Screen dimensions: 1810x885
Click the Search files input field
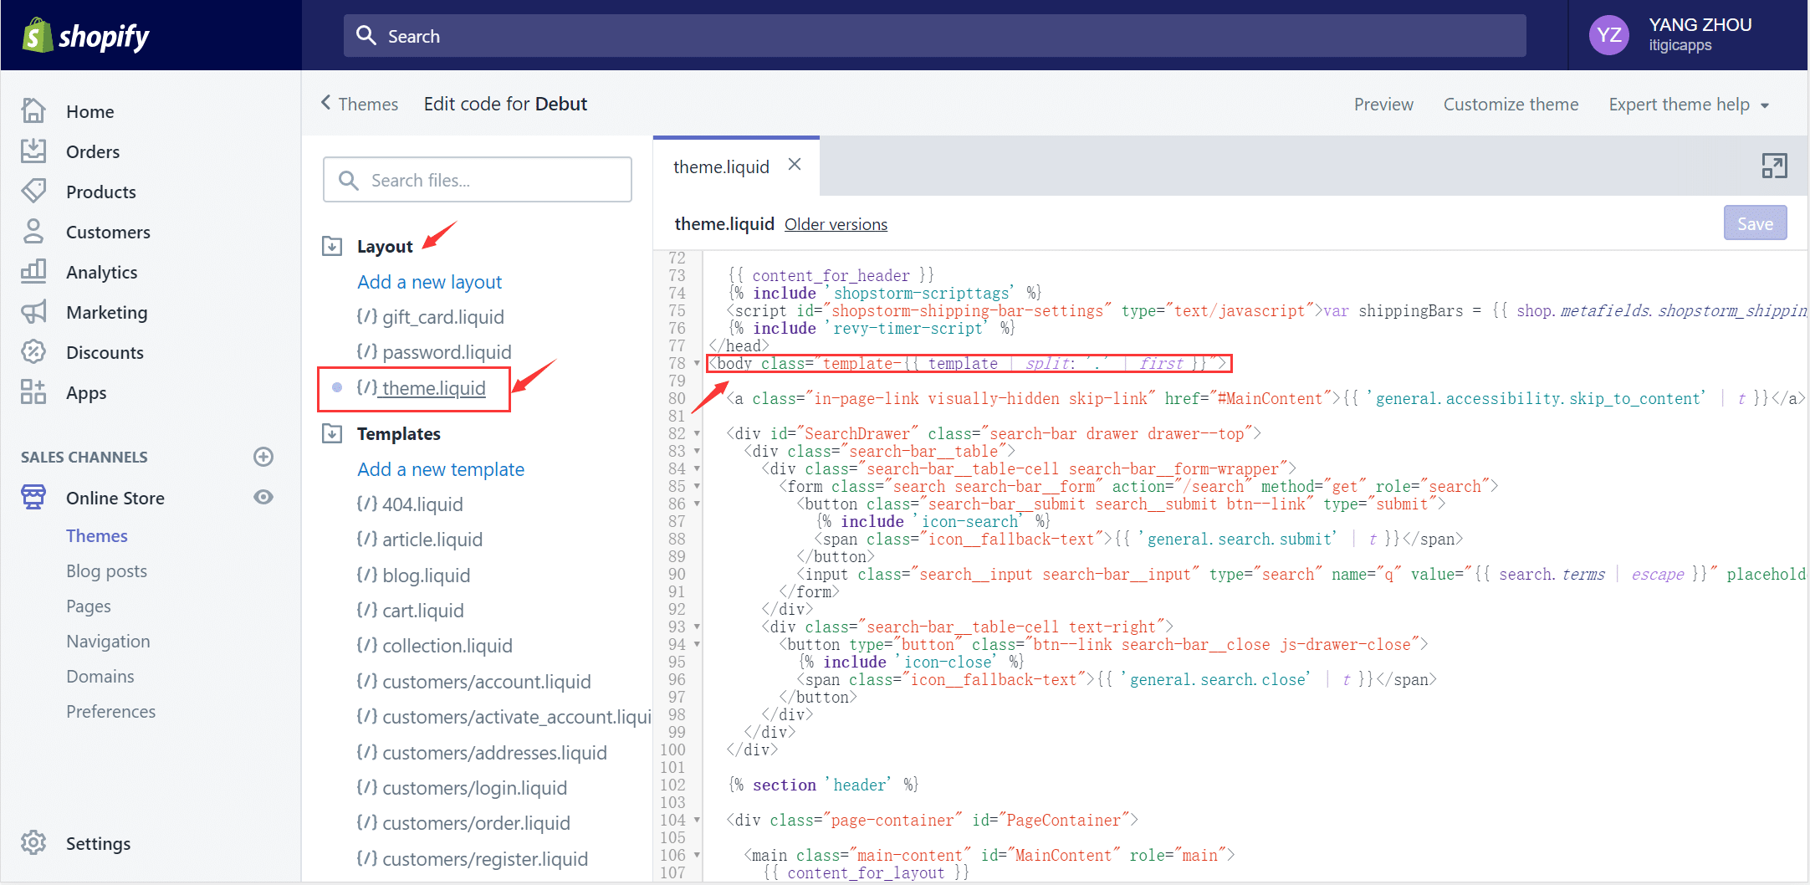click(477, 180)
